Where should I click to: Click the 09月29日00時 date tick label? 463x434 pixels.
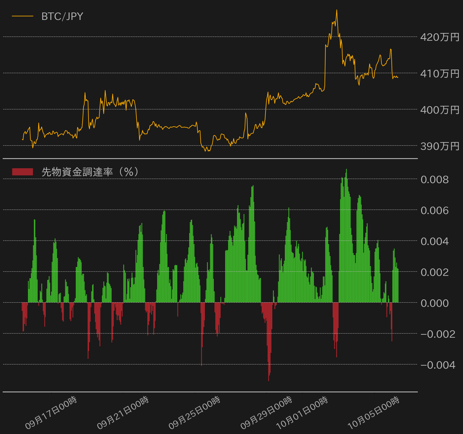[x=266, y=413]
